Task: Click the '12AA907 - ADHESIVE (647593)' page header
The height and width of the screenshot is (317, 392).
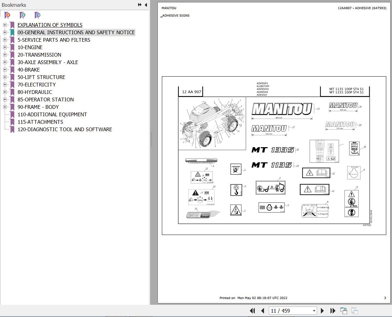Action: [x=362, y=8]
